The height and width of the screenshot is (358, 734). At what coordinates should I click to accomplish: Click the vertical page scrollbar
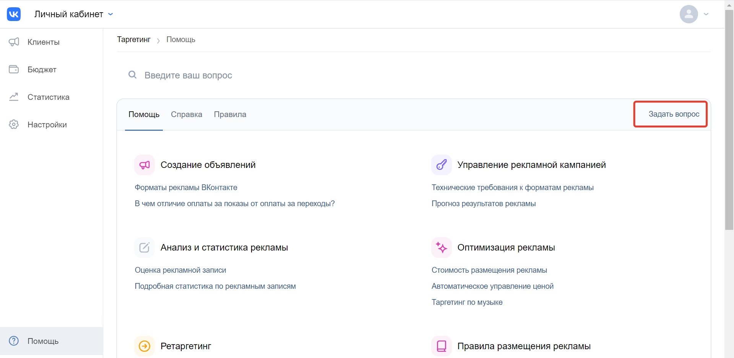point(729,120)
